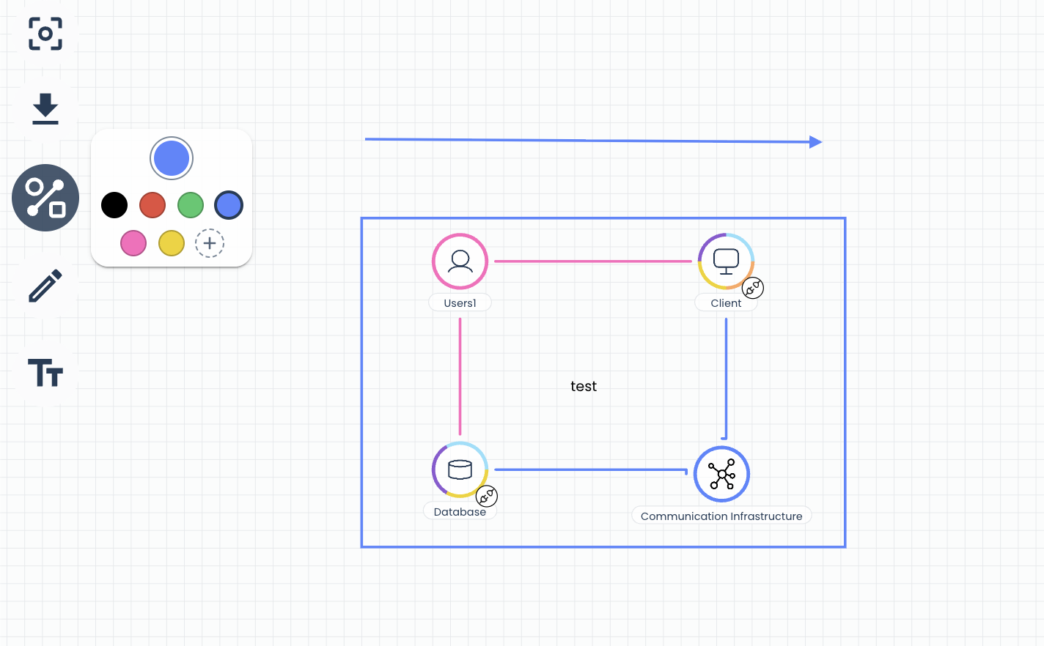Click the screenshot capture icon
Image resolution: width=1044 pixels, height=646 pixels.
(45, 34)
